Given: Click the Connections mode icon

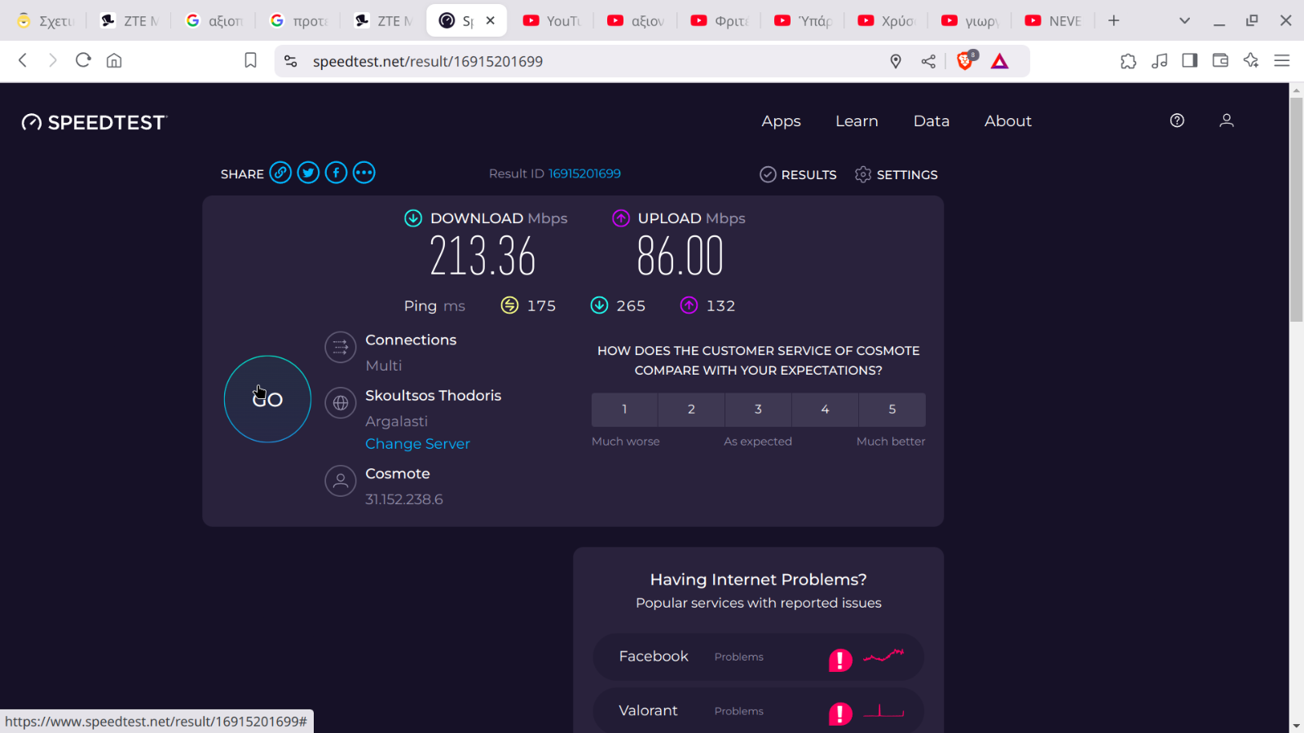Looking at the screenshot, I should click(341, 348).
